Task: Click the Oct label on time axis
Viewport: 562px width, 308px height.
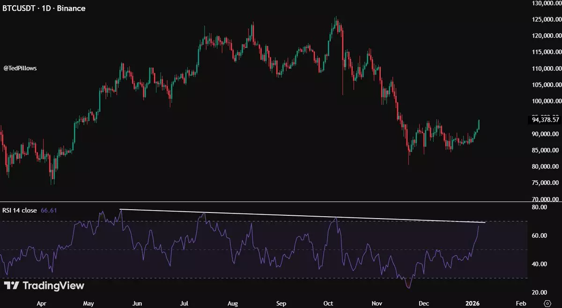Action: coord(328,303)
